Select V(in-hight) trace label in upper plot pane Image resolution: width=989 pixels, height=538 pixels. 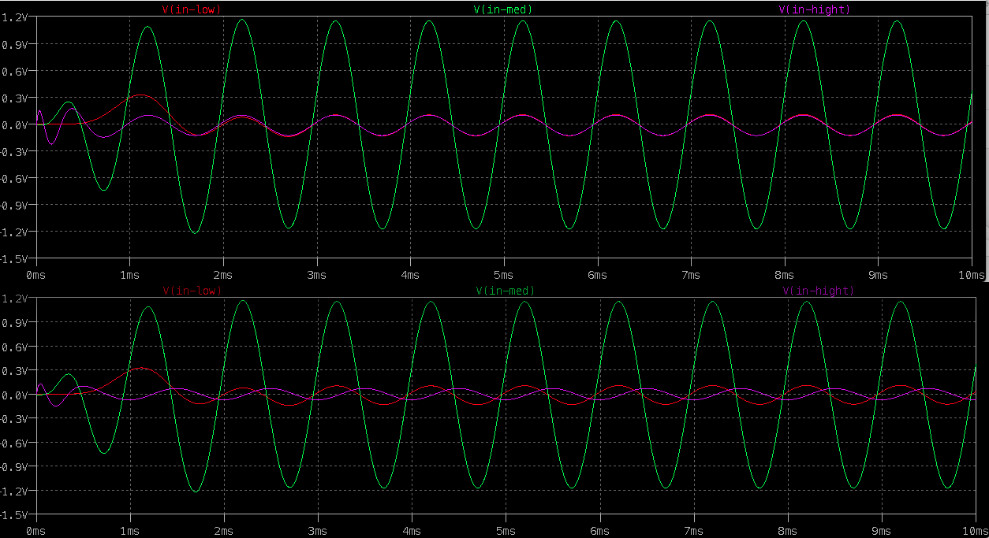tap(815, 9)
